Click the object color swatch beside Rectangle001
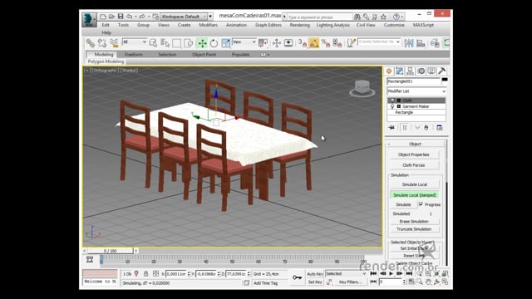The height and width of the screenshot is (299, 532). 445,80
